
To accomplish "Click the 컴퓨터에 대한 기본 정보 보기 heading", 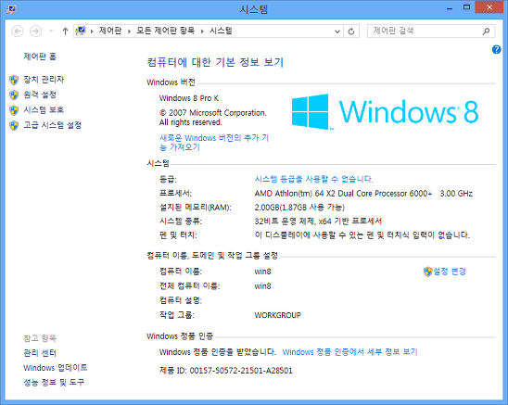I will pos(215,62).
